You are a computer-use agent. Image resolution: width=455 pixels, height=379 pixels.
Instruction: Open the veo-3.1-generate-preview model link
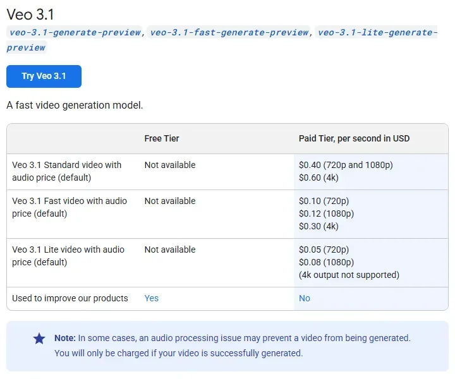(75, 32)
